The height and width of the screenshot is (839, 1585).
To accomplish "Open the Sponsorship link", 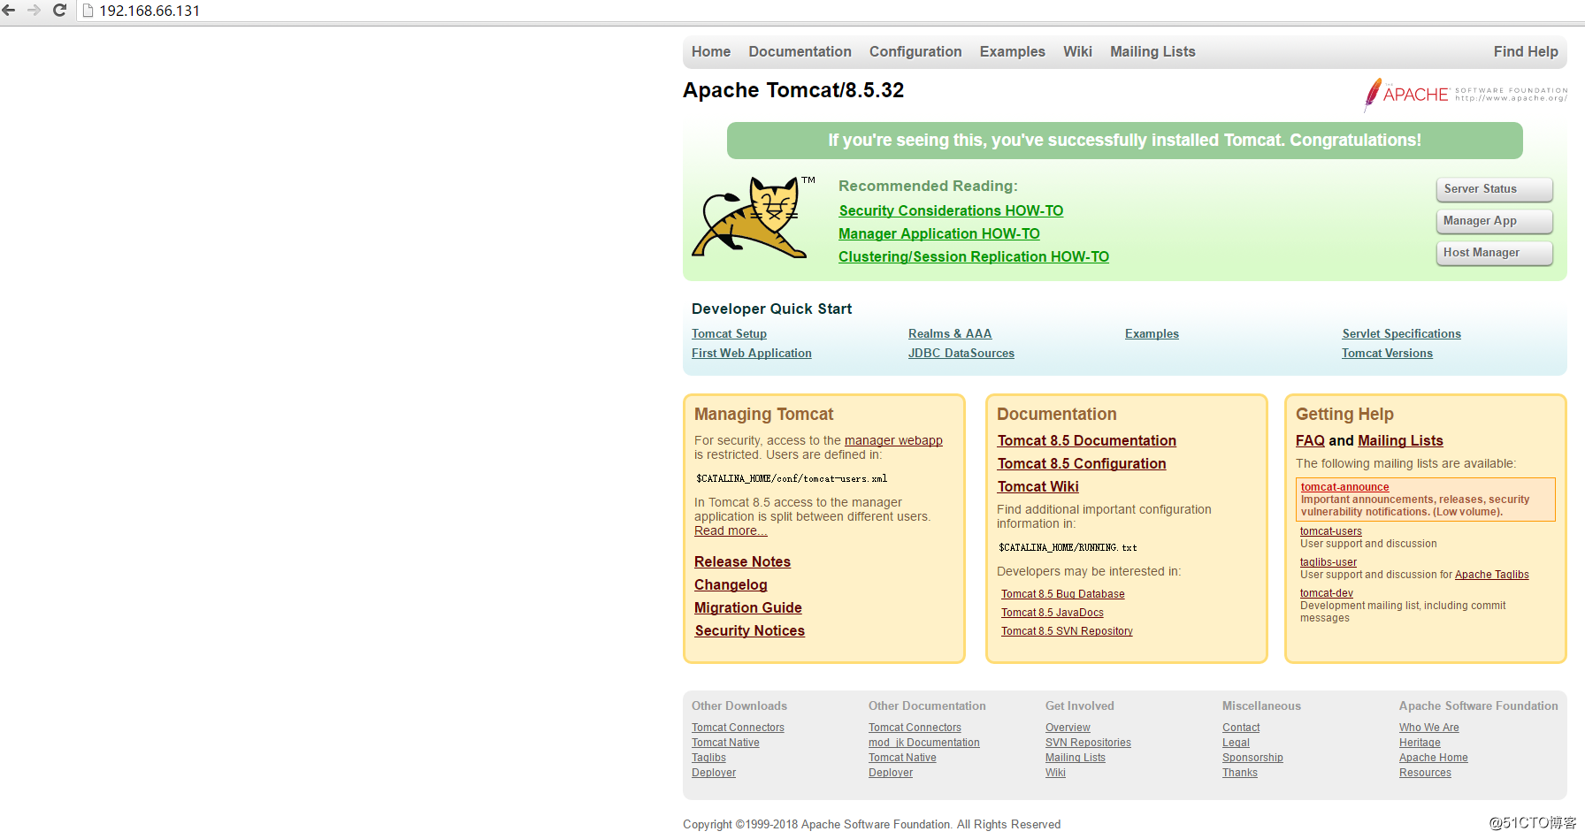I will click(x=1252, y=758).
